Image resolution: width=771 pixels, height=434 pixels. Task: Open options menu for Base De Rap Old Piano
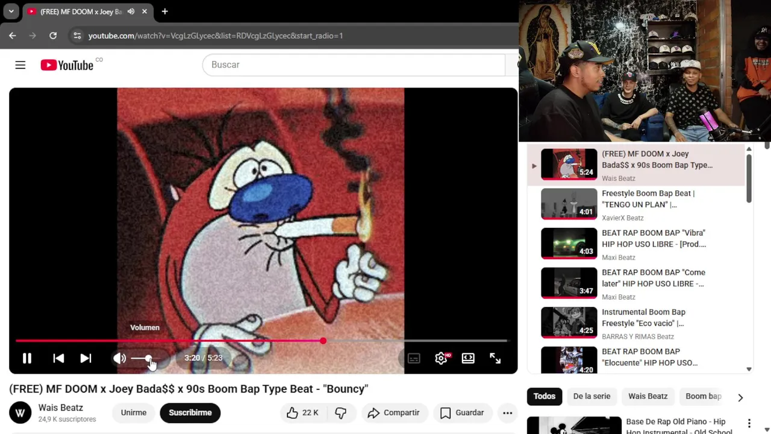[x=749, y=423]
